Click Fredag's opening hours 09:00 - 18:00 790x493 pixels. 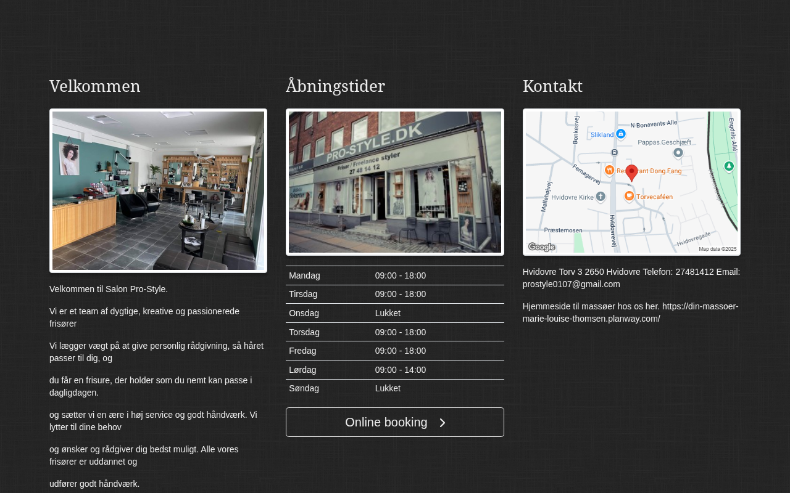pyautogui.click(x=401, y=351)
